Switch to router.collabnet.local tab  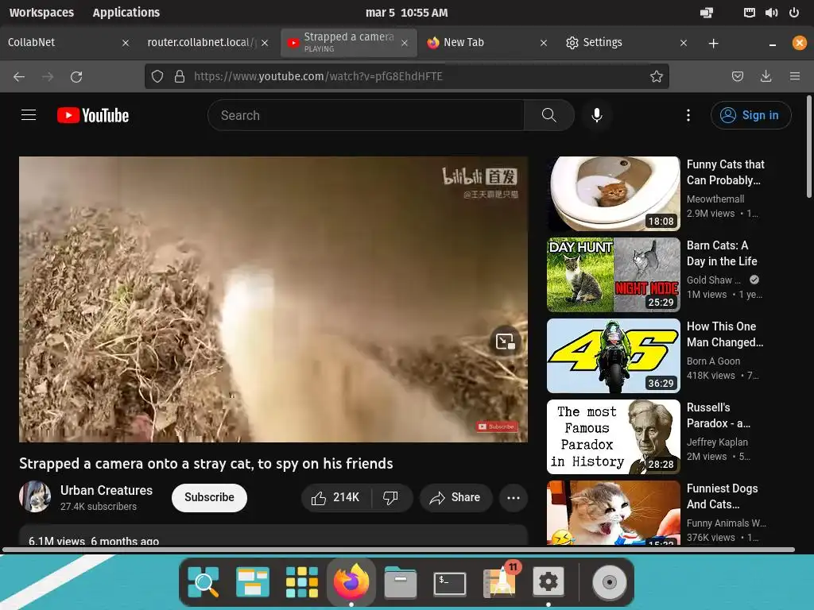pyautogui.click(x=207, y=43)
